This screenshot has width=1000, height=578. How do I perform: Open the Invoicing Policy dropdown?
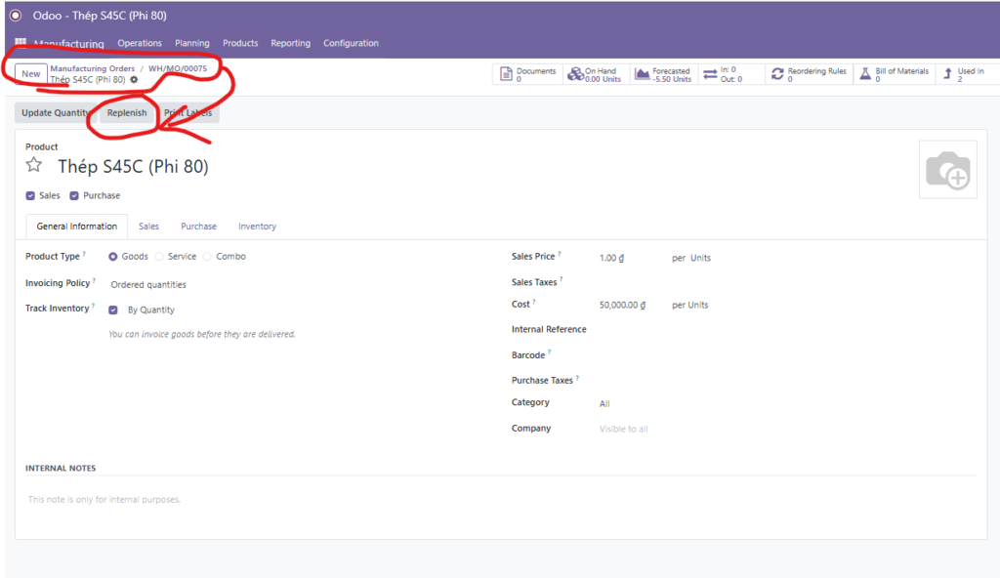tap(148, 285)
